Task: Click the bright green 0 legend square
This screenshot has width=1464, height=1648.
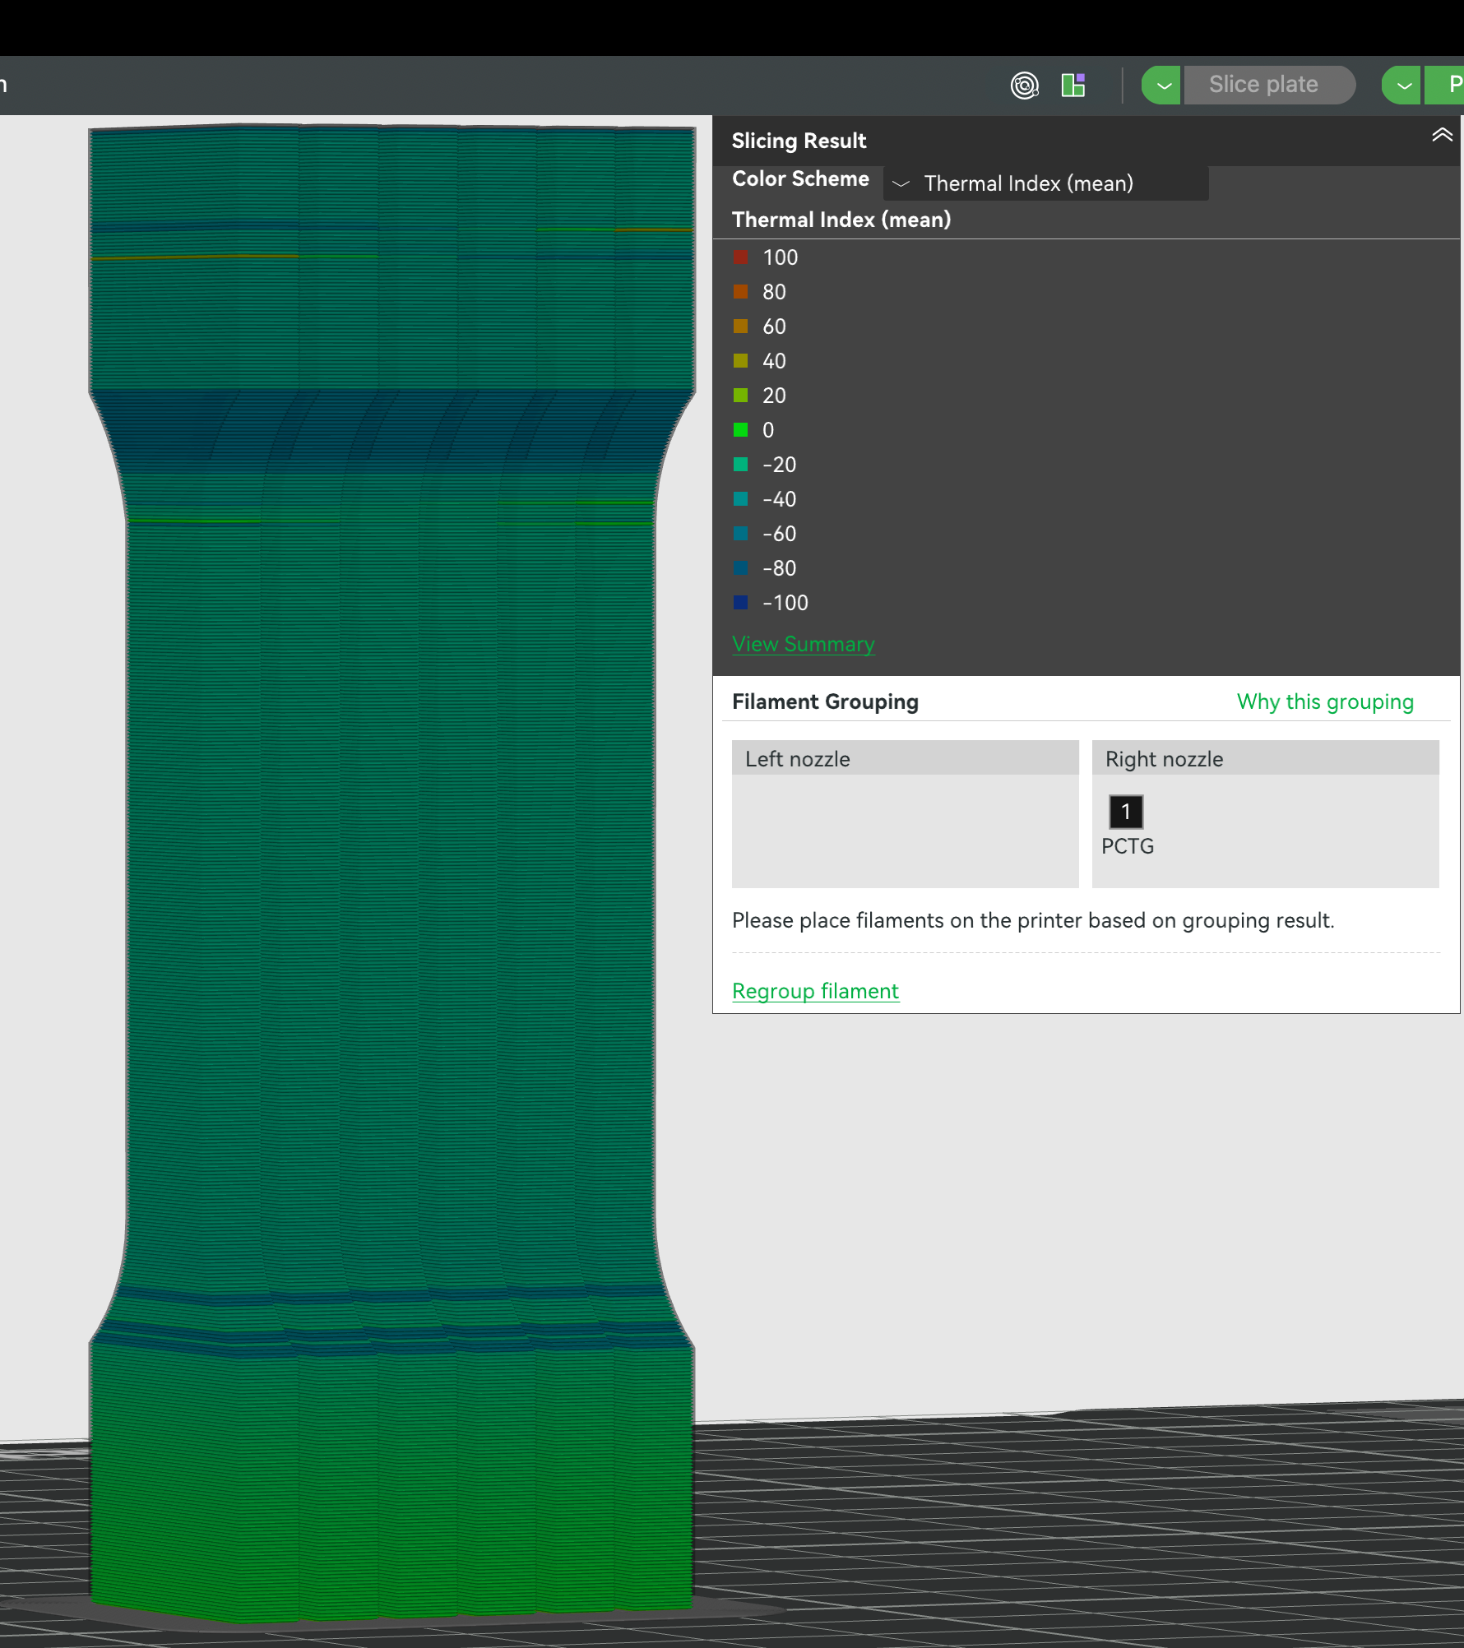Action: [740, 430]
